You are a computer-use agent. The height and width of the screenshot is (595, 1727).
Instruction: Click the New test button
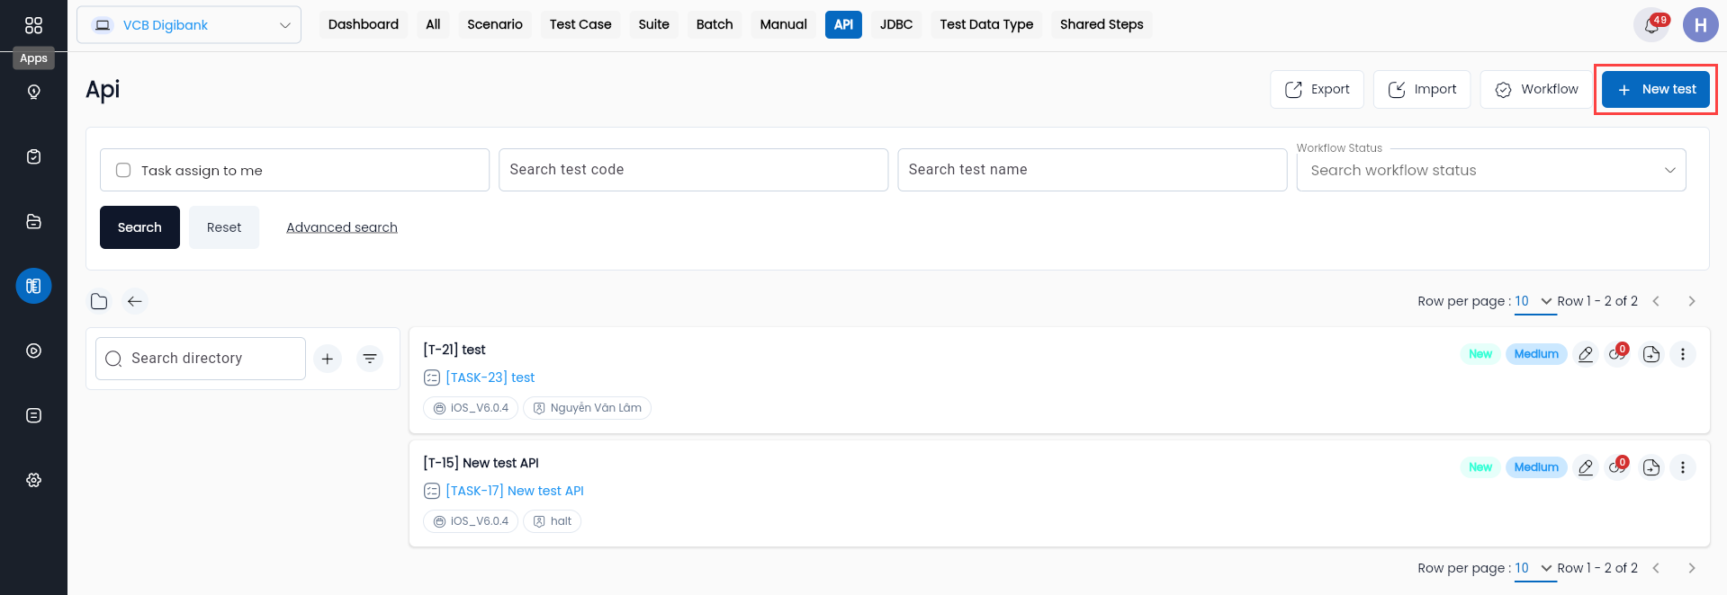[x=1656, y=89]
